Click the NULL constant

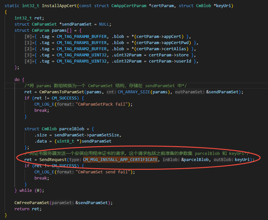pyautogui.click(x=104, y=24)
